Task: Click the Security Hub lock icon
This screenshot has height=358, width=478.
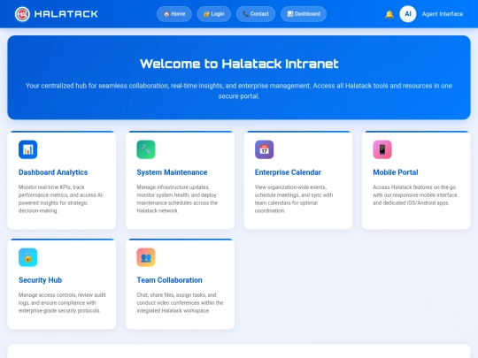Action: tap(27, 257)
